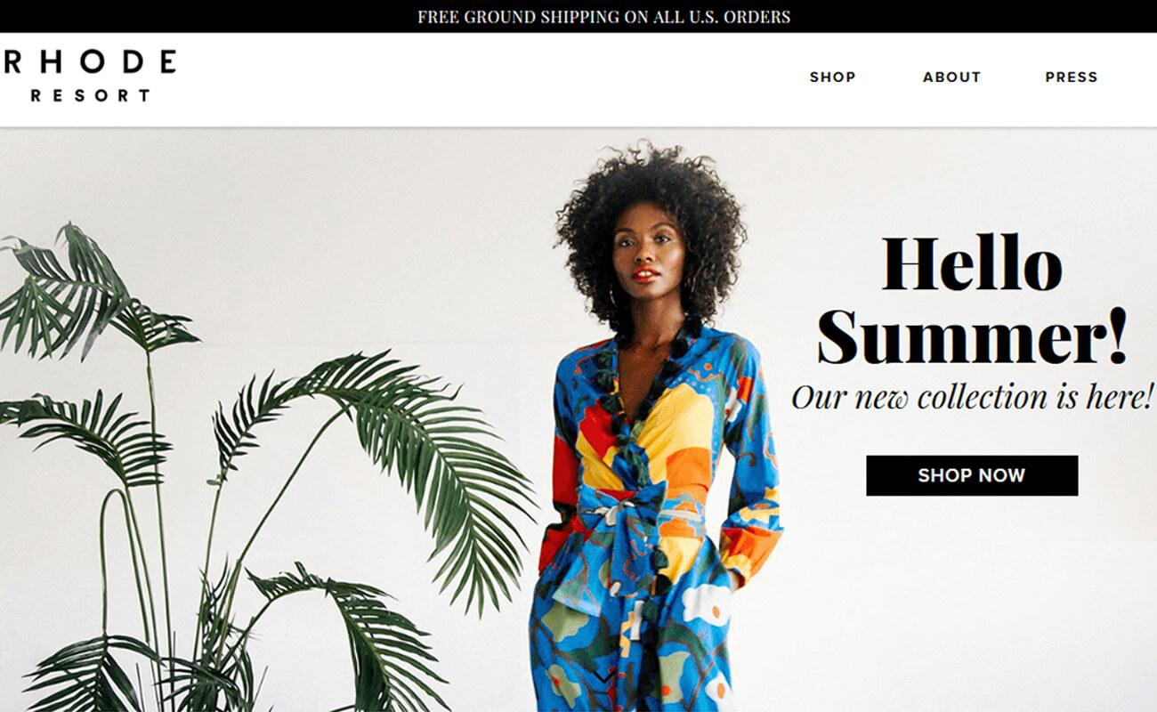Click the word 'Hello' in the headline
Viewport: 1157px width, 712px height.
(972, 264)
